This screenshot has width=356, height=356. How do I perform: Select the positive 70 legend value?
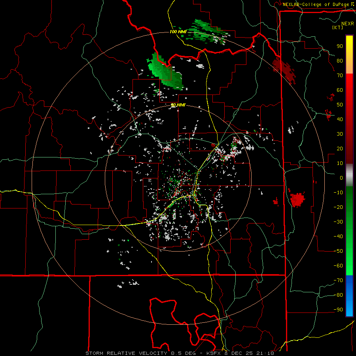(x=340, y=76)
